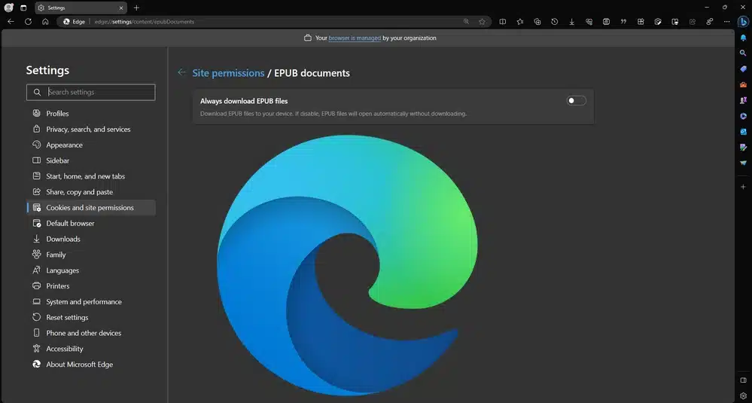Select Privacy, search, and services

point(88,130)
